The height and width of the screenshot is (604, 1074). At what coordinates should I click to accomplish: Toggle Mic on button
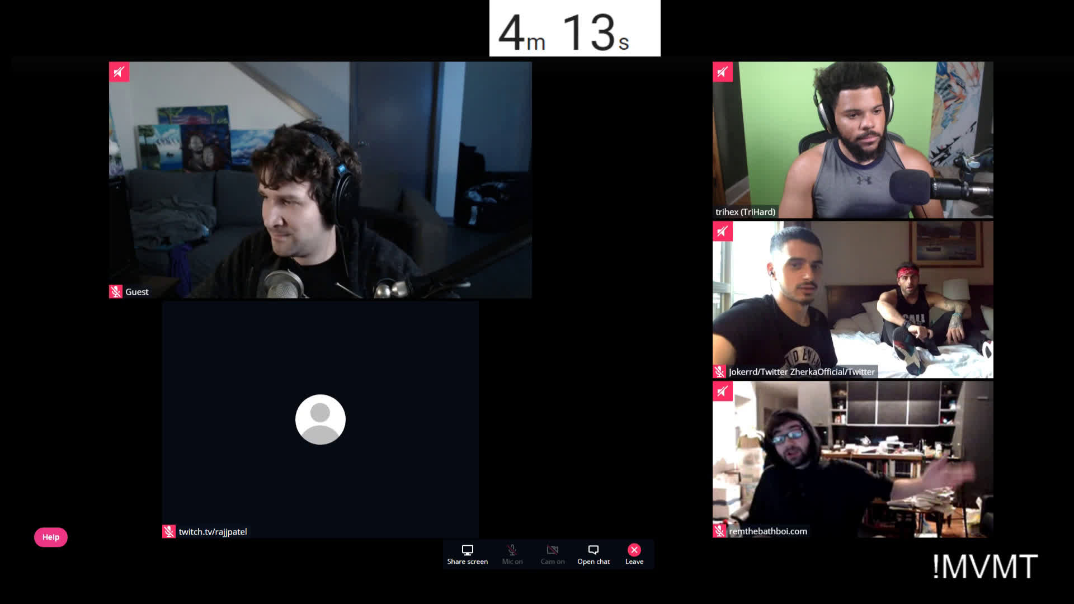click(512, 554)
